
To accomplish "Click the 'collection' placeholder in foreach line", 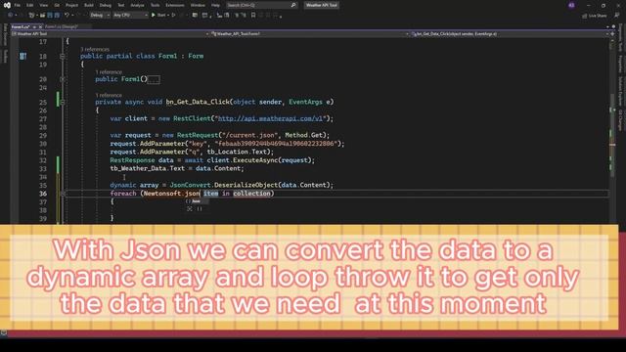I will tap(252, 194).
